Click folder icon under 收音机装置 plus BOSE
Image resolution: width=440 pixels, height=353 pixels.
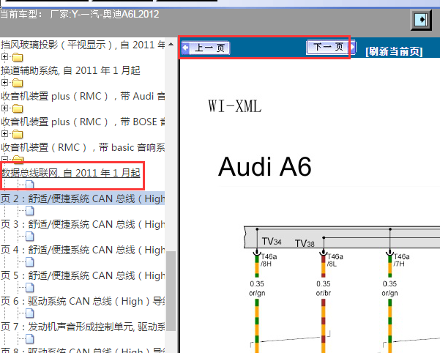point(18,134)
